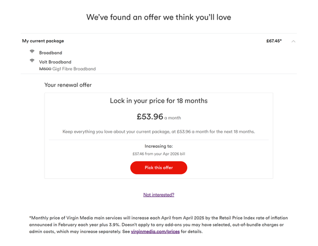Click the Lock in your price title

158,101
